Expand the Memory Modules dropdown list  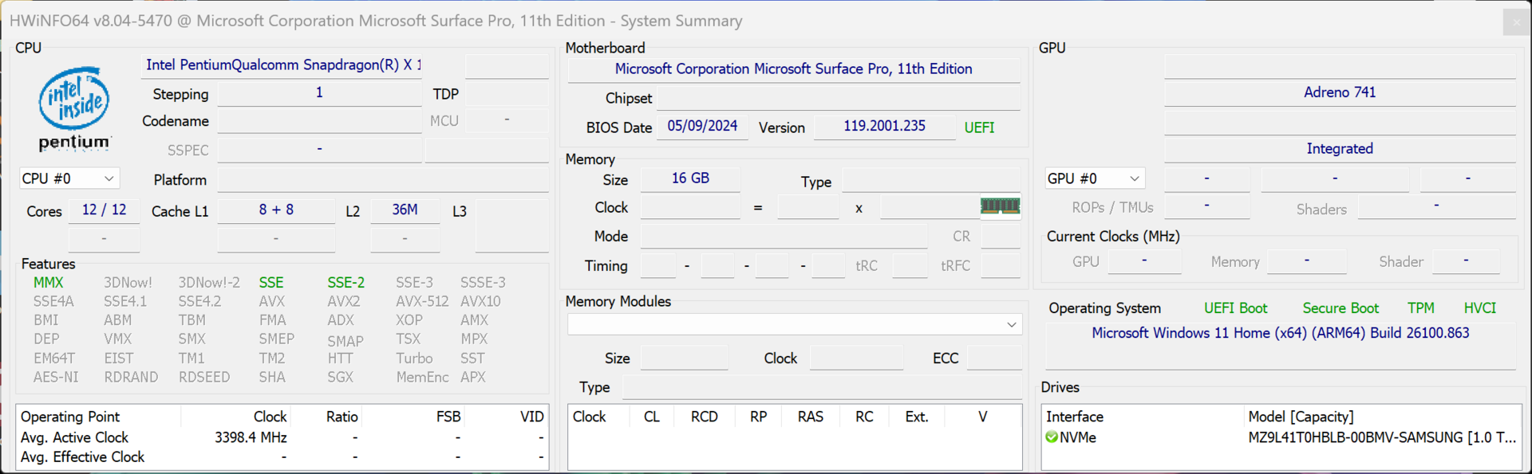pyautogui.click(x=1011, y=324)
